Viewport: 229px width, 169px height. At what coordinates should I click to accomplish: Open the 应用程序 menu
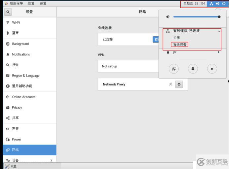tap(16, 4)
